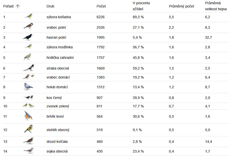Click the stehlík obecný goldfinch icon
Image resolution: width=229 pixels, height=156 pixels.
28,129
